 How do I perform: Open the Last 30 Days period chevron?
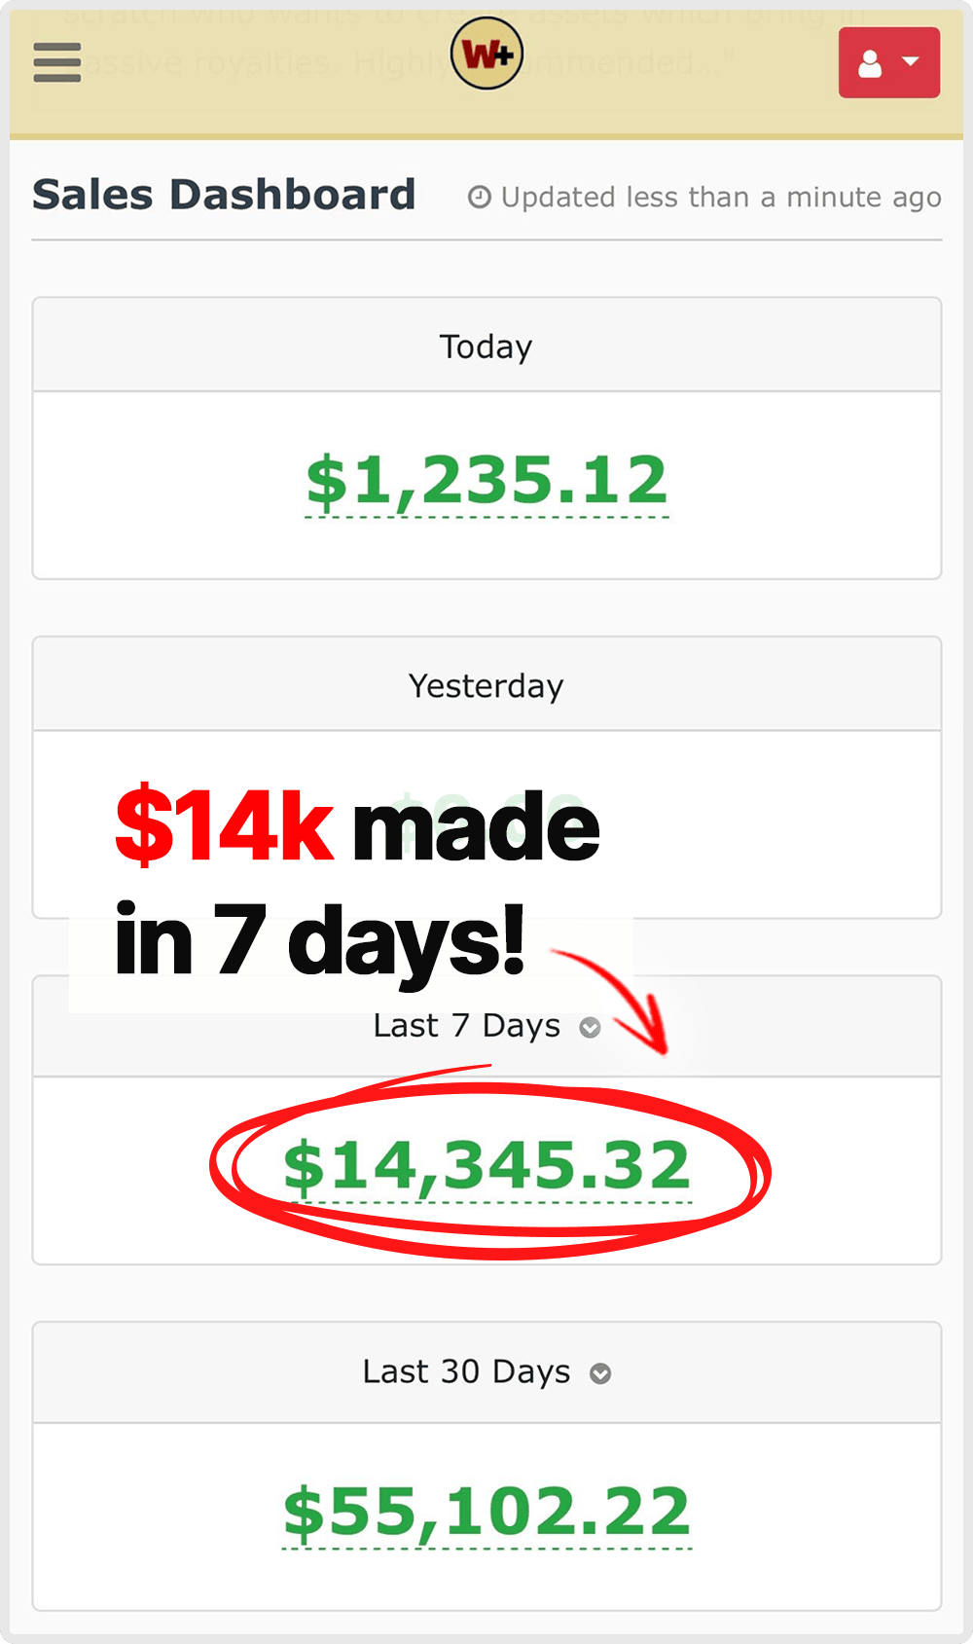[x=600, y=1373]
